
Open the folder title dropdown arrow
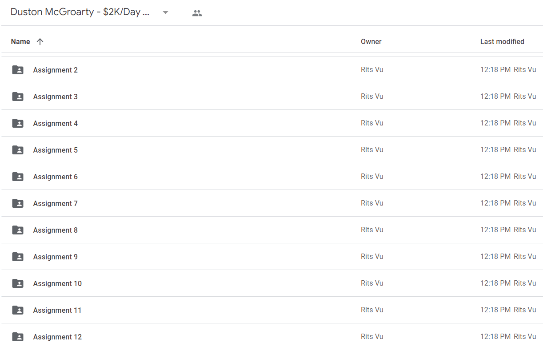tap(165, 12)
